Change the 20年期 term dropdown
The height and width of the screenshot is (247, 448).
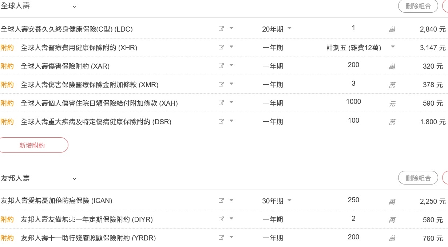[277, 29]
